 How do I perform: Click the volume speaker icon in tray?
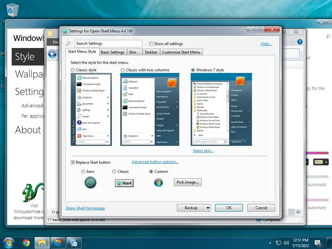(286, 243)
